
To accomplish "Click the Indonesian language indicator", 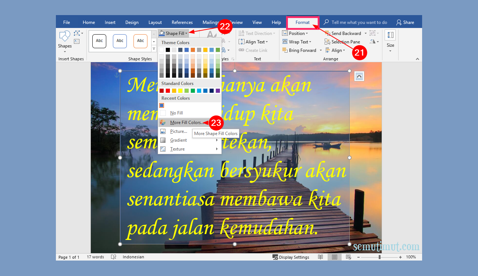I will tap(133, 257).
